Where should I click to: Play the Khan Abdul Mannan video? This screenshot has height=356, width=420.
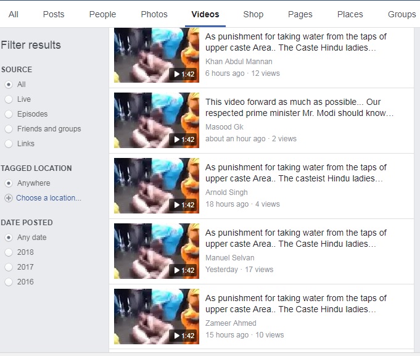157,55
